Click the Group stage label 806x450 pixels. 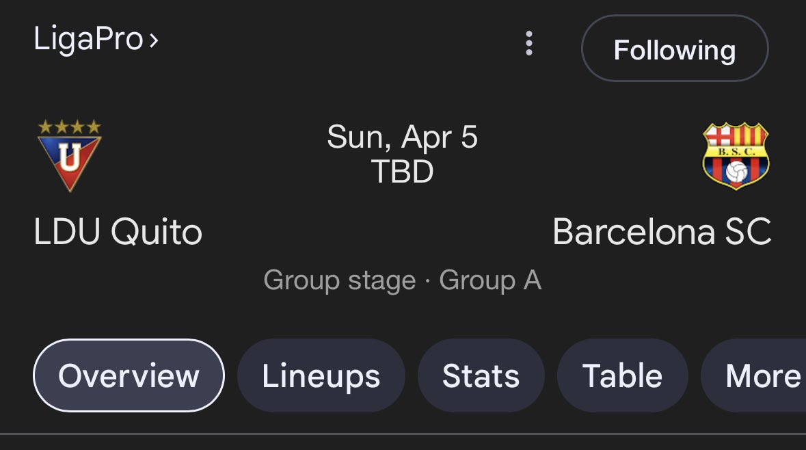point(339,280)
